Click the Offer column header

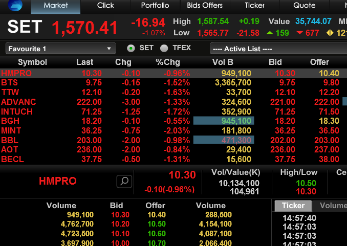[x=319, y=62]
